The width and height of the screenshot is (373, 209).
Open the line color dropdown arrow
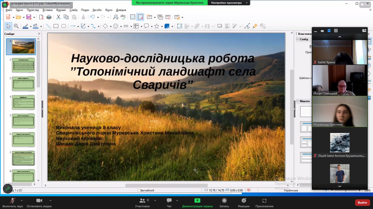coord(30,26)
